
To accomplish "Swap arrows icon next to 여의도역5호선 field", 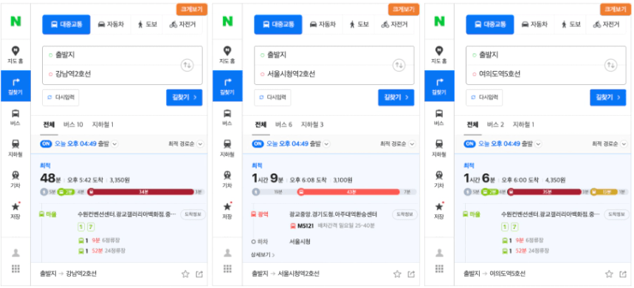I will (x=610, y=65).
